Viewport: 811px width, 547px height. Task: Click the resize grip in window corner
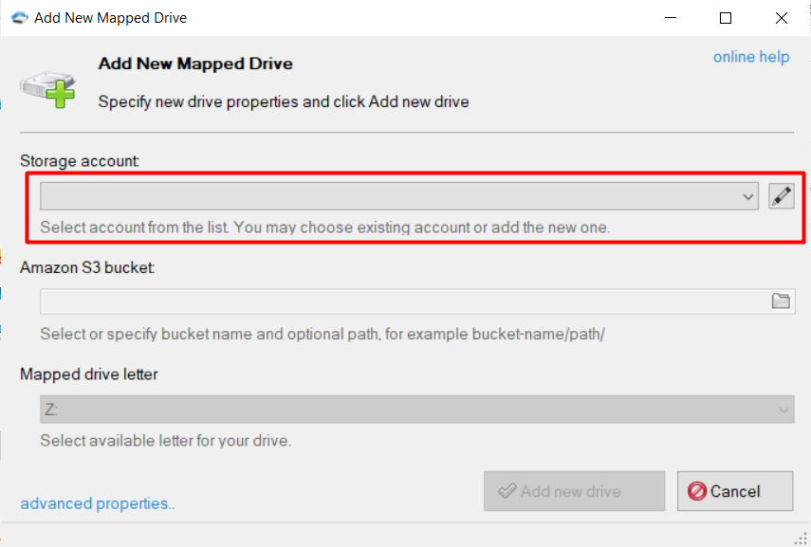coord(801,538)
